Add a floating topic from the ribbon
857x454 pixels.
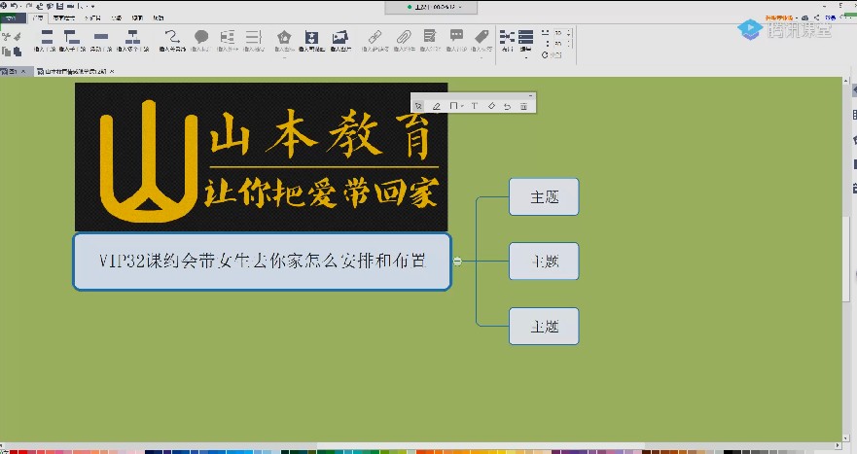pos(100,41)
